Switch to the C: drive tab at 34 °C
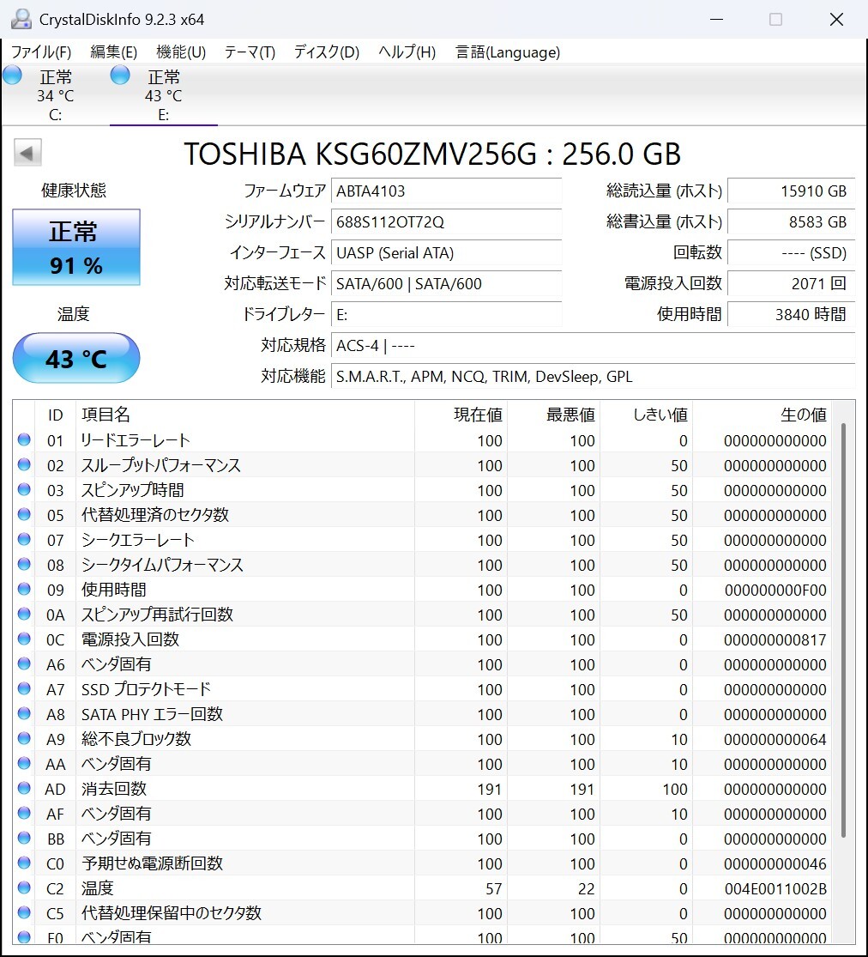The width and height of the screenshot is (868, 957). coord(56,94)
